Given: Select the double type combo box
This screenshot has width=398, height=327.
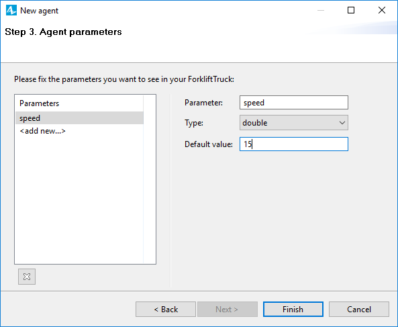Looking at the screenshot, I should [294, 123].
